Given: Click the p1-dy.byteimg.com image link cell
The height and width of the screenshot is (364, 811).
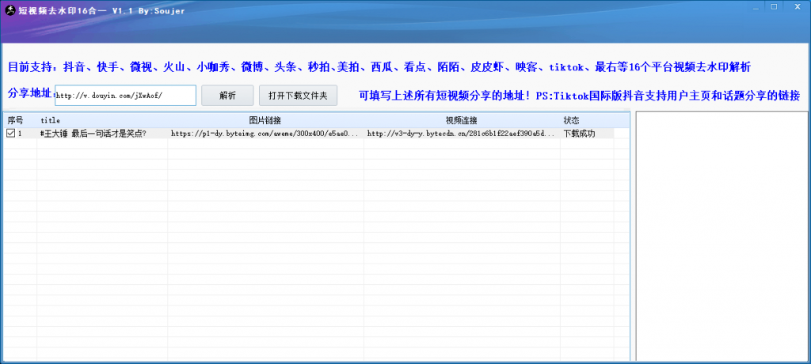Looking at the screenshot, I should pos(264,134).
